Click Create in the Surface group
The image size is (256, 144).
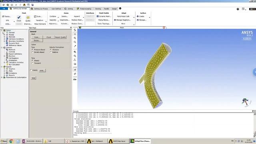tap(140, 16)
